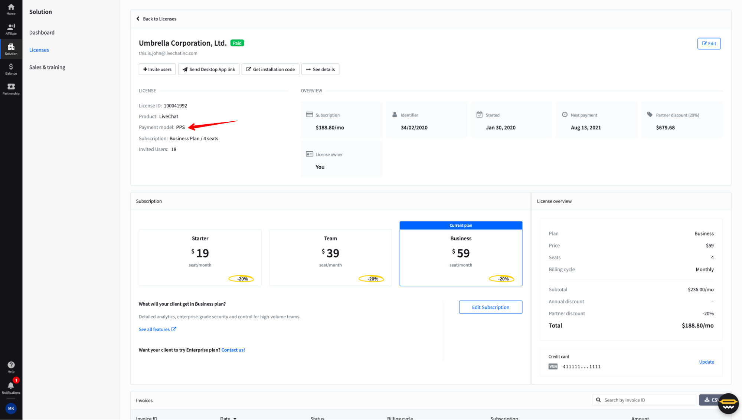The width and height of the screenshot is (742, 420).
Task: Select the Team plan card
Action: [x=330, y=257]
